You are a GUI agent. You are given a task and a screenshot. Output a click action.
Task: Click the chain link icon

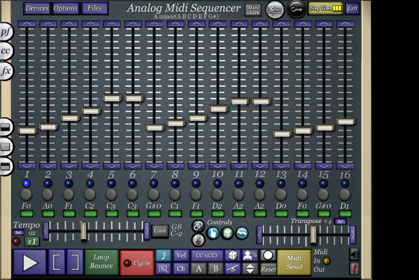pyautogui.click(x=198, y=226)
